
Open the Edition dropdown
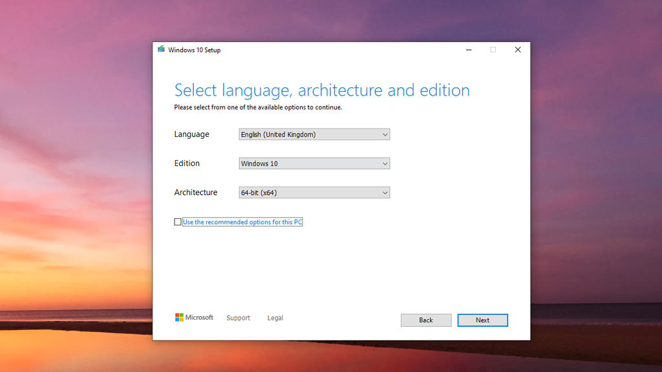[314, 163]
